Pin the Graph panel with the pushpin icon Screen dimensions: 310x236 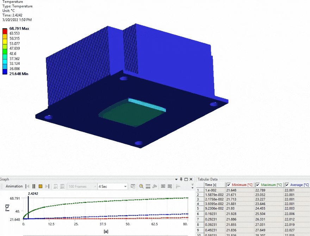(181, 179)
